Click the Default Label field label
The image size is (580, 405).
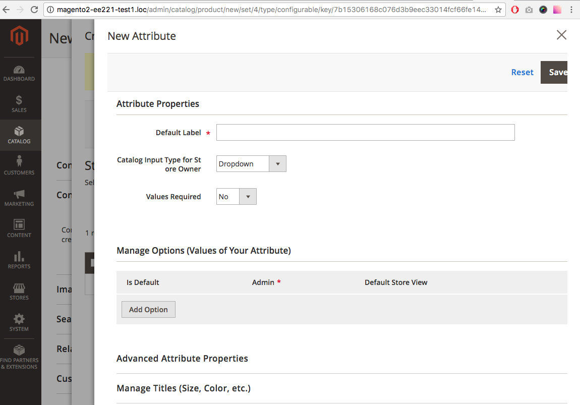[x=179, y=133]
